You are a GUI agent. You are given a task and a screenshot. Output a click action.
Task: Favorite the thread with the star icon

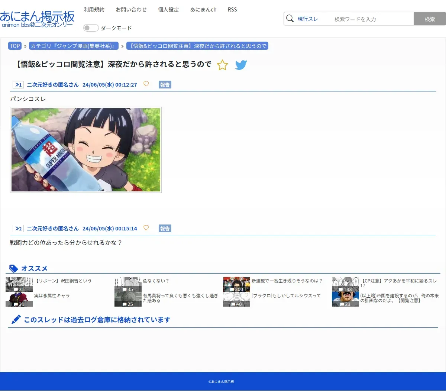(x=222, y=65)
